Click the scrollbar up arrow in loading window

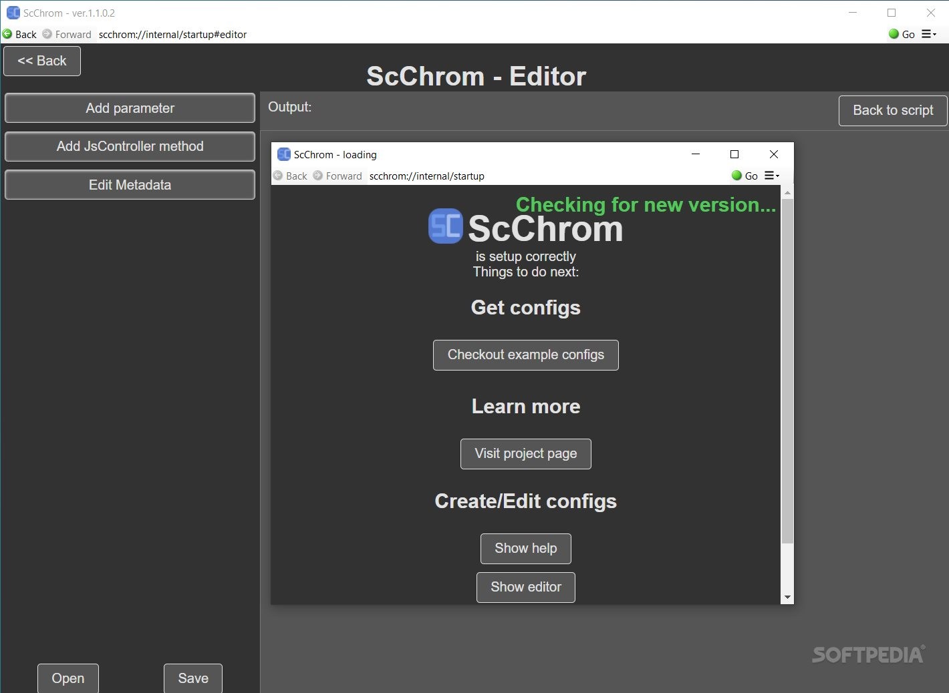coord(787,192)
